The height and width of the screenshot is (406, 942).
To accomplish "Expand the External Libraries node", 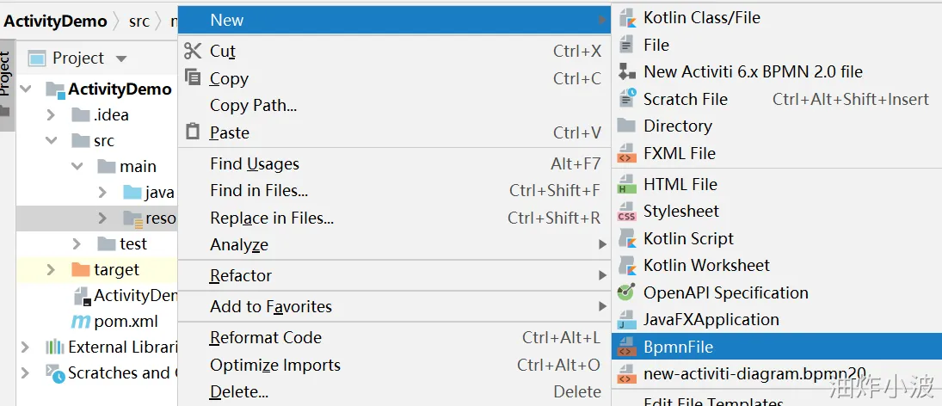I will click(26, 347).
